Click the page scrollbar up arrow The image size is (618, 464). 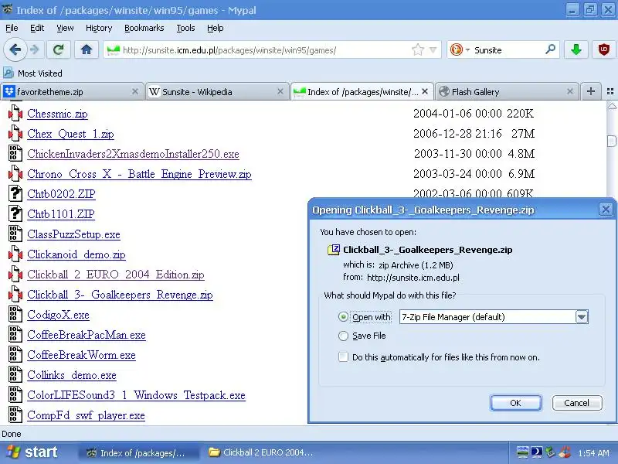(612, 106)
